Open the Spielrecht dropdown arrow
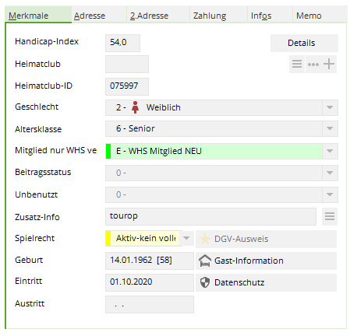This screenshot has height=336, width=350. pos(186,238)
